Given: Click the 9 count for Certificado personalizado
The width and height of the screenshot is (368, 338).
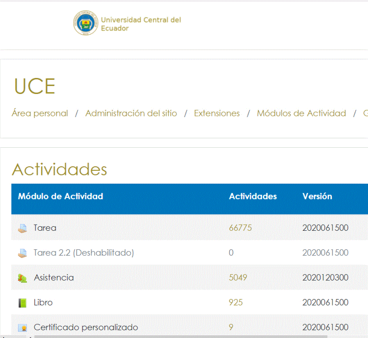Looking at the screenshot, I should 231,327.
